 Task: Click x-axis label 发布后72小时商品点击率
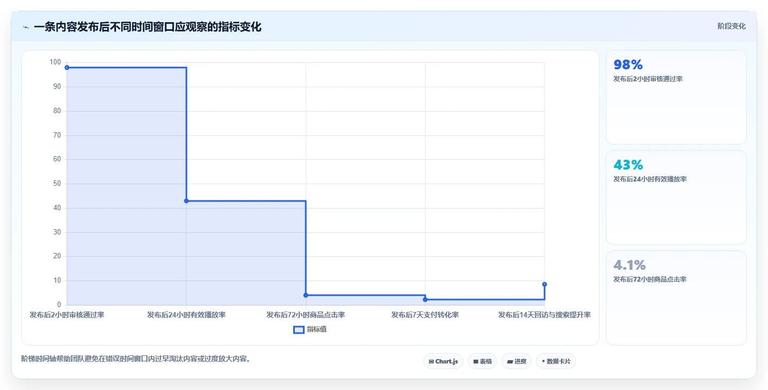tap(306, 315)
